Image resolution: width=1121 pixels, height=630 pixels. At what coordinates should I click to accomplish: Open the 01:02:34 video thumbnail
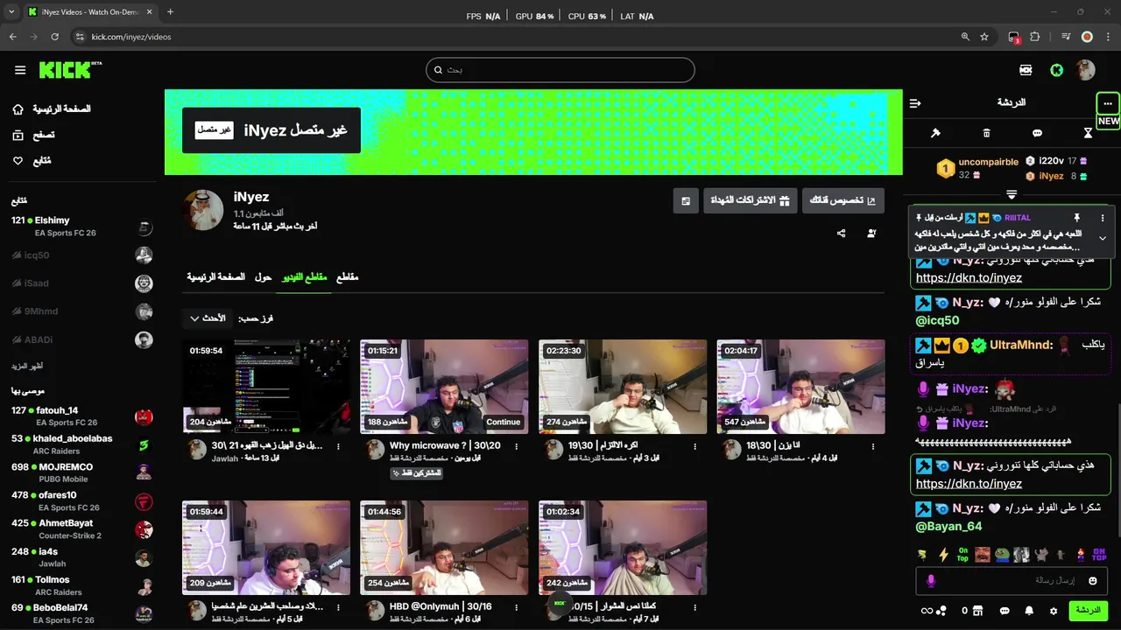pos(623,548)
